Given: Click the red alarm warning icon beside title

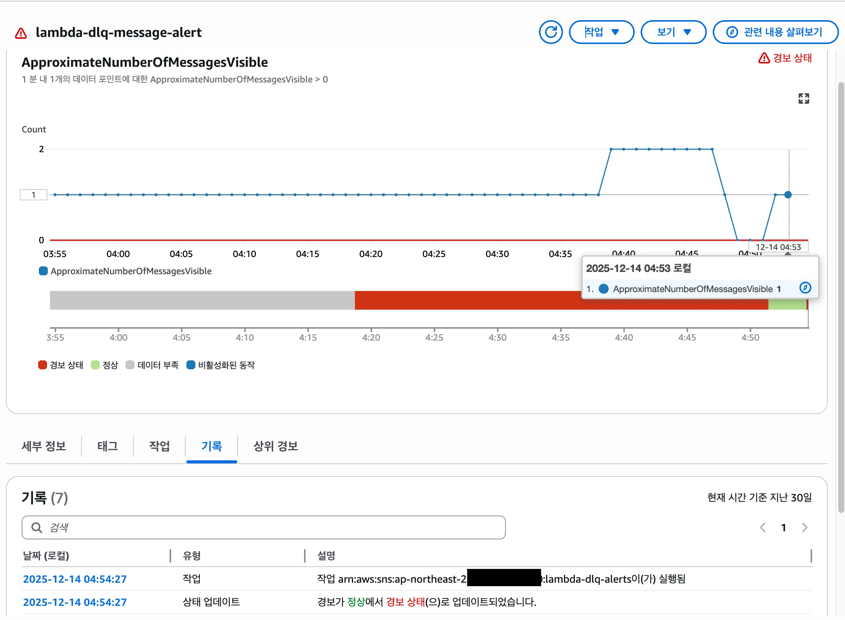Looking at the screenshot, I should 21,33.
